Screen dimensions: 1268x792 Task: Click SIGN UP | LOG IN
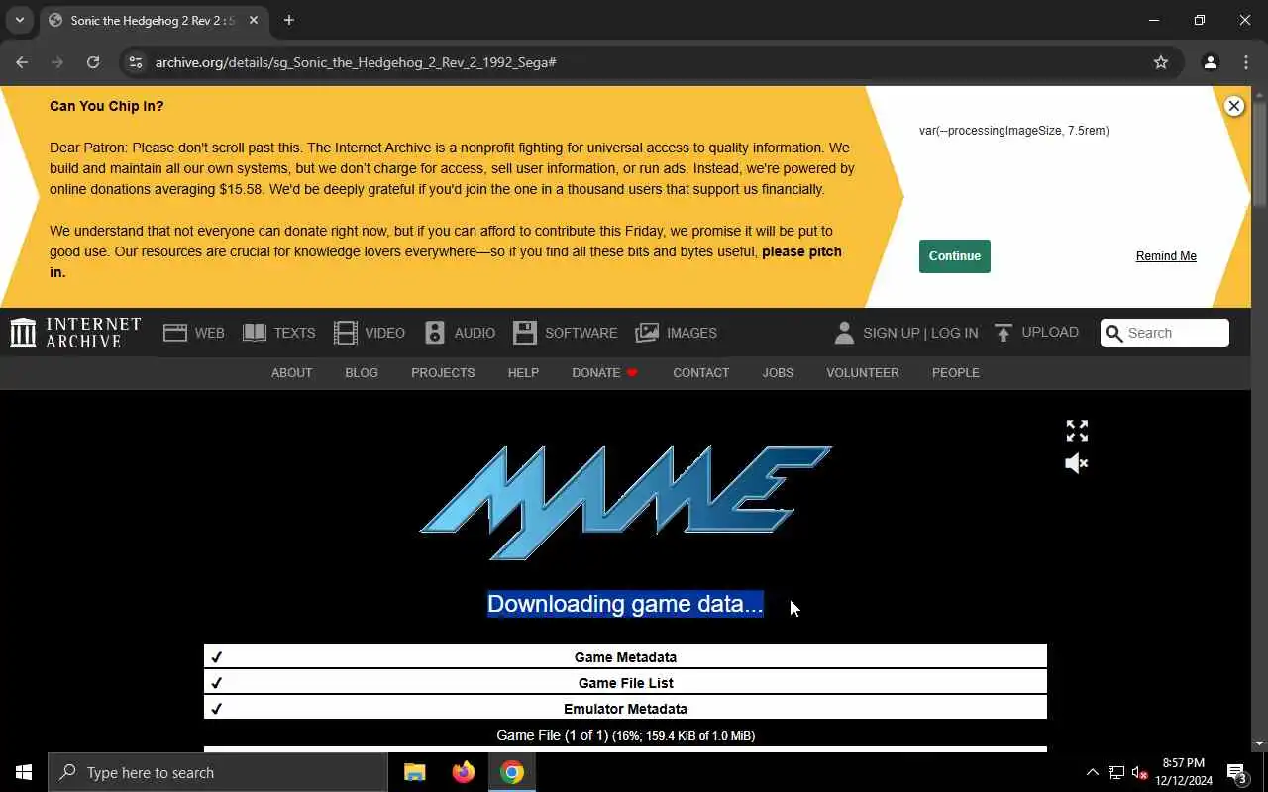(920, 333)
